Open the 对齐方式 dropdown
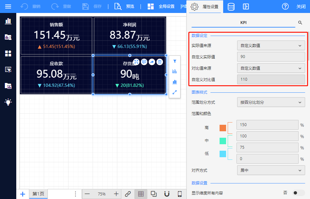Viewport: 310px width, 199px height. (x=271, y=170)
